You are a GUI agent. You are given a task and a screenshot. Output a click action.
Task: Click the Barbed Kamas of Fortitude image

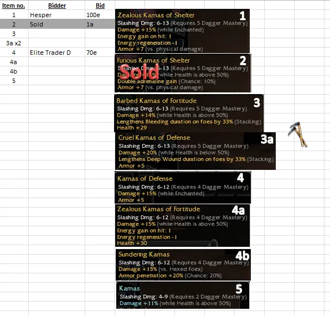[189, 113]
